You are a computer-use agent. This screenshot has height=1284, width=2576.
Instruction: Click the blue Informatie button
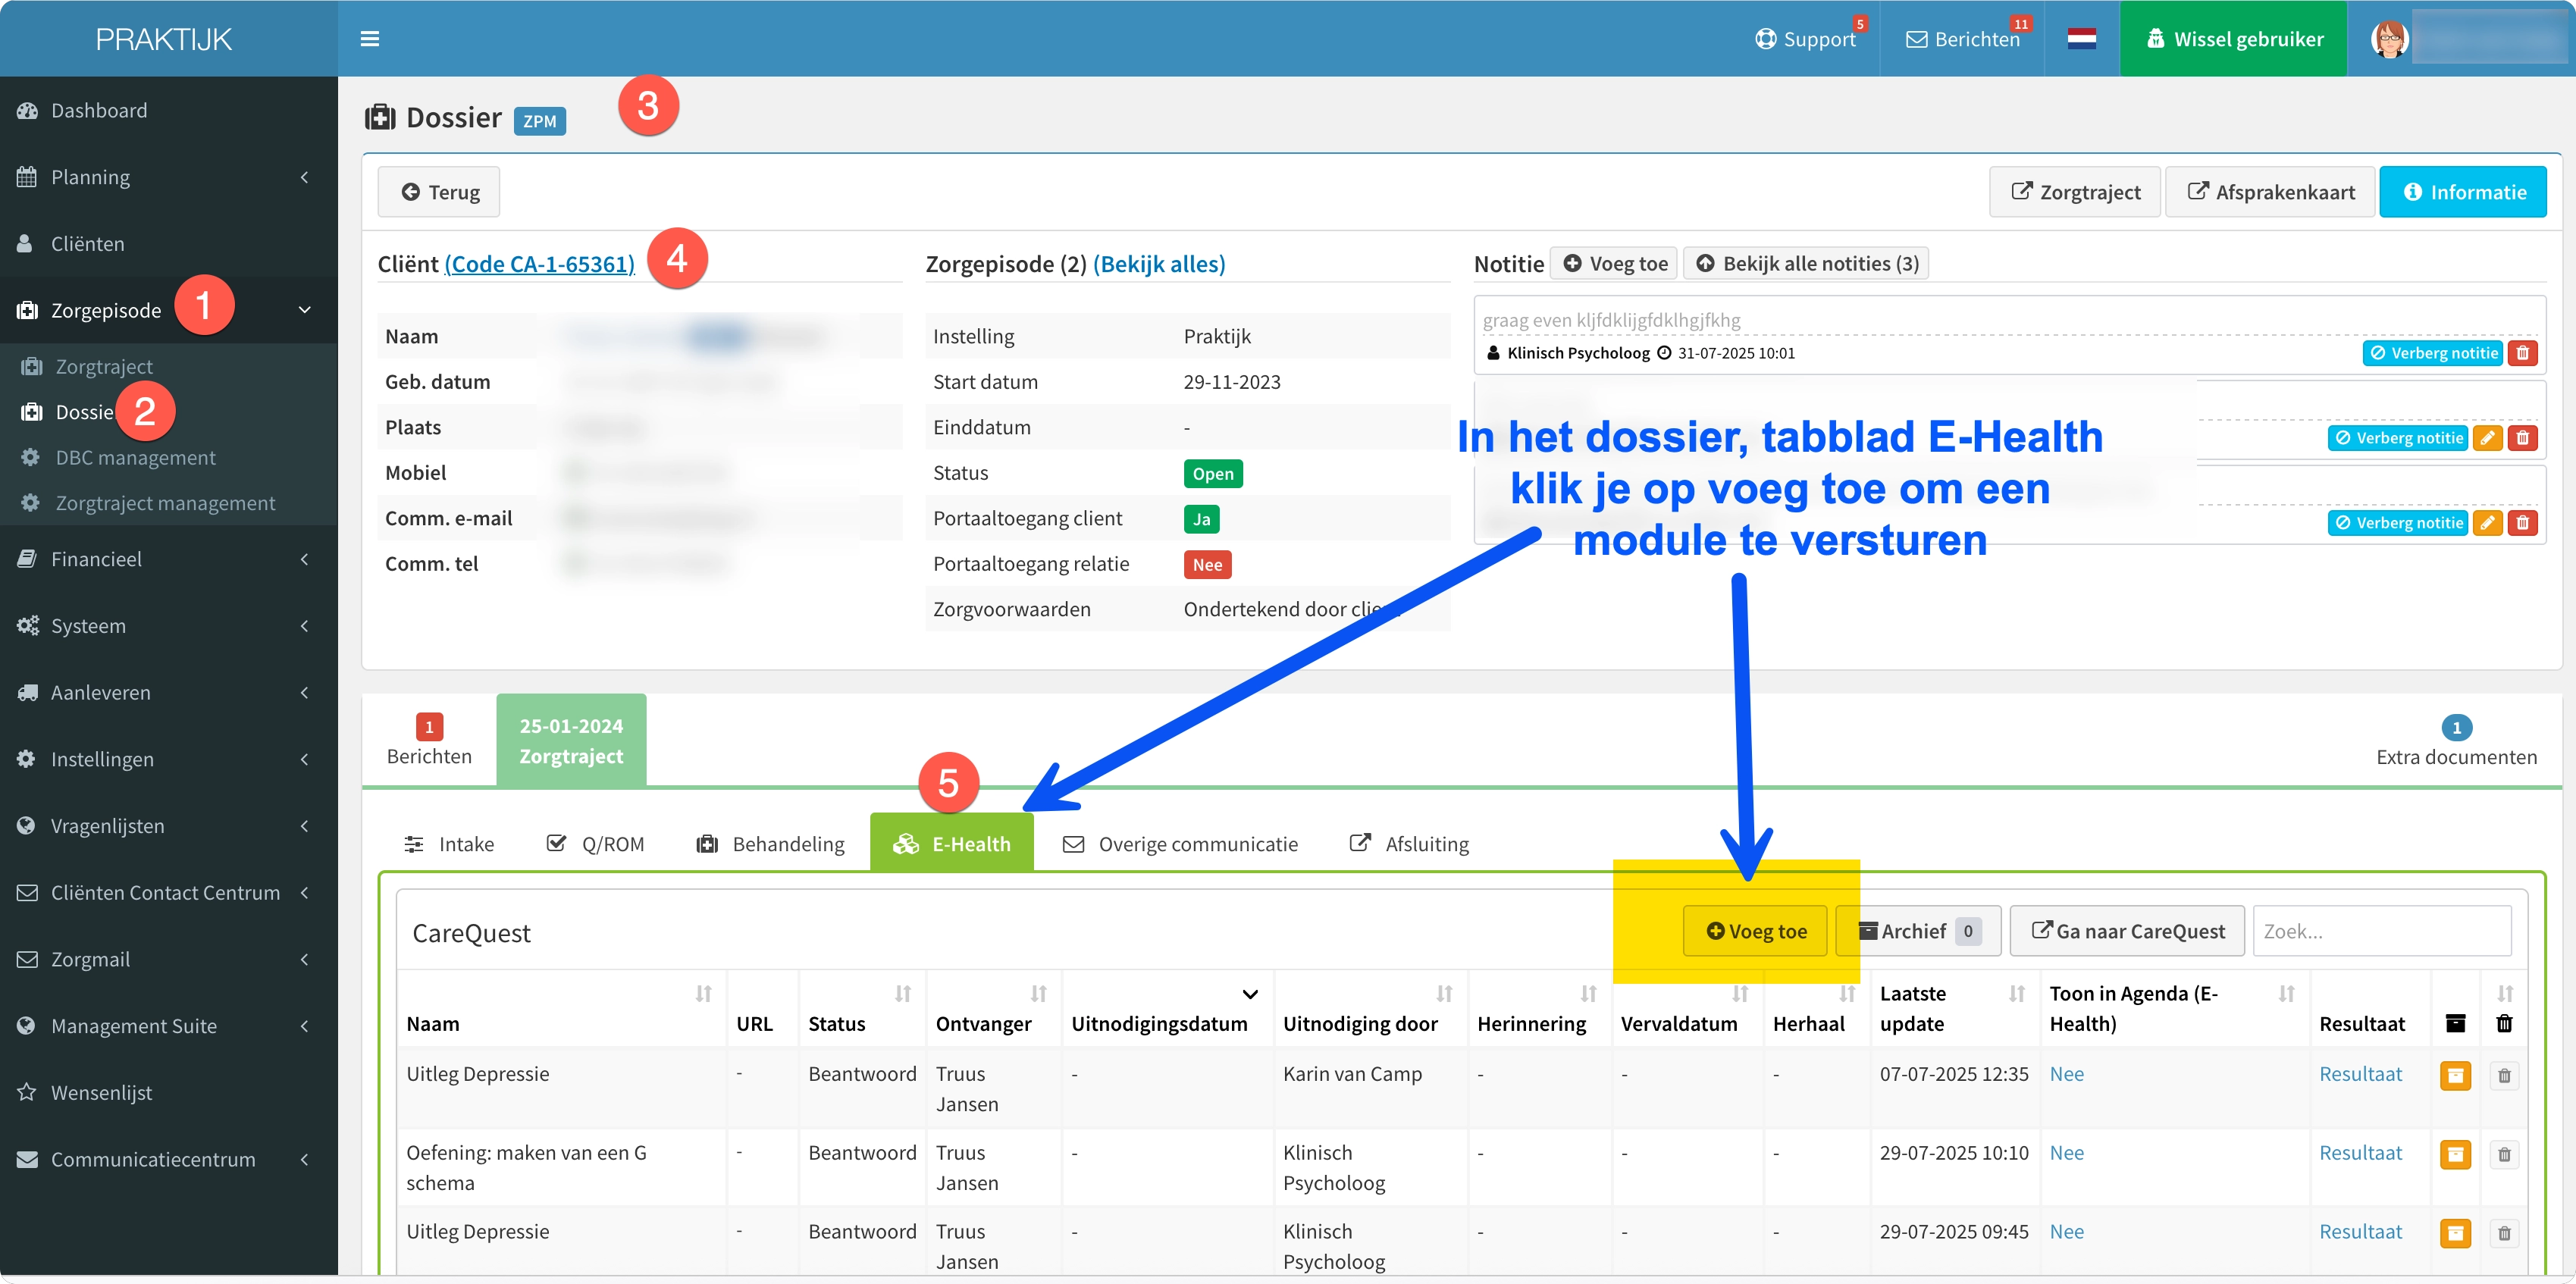coord(2463,192)
